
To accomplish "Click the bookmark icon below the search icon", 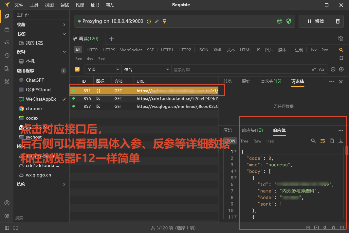I will (341, 58).
